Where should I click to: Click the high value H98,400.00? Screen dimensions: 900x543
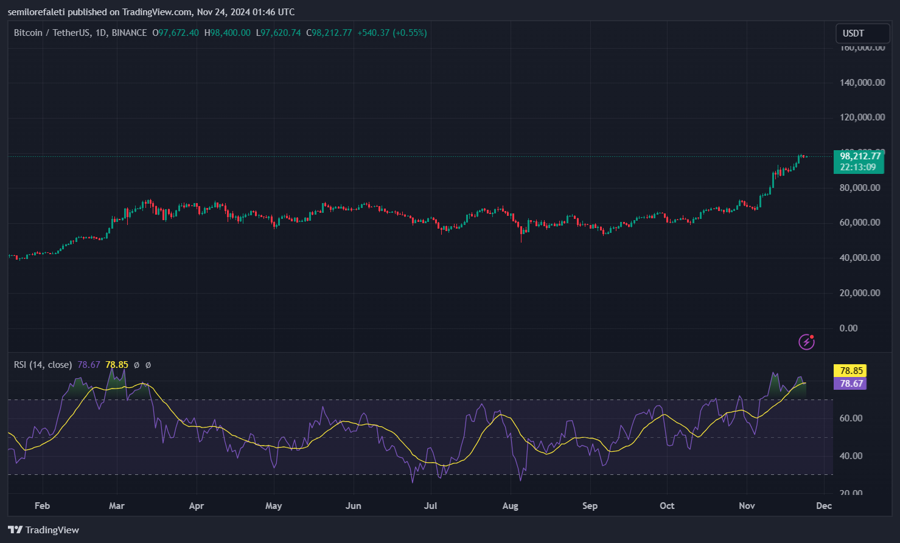point(227,33)
